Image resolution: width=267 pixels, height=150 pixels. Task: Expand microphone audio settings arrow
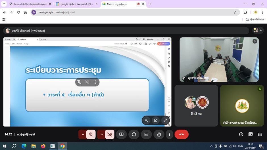click(83, 134)
